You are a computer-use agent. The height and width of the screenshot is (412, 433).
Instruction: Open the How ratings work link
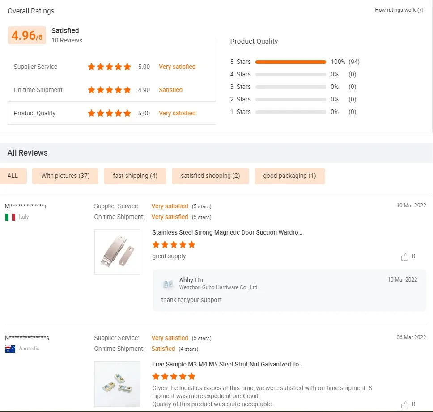point(395,10)
